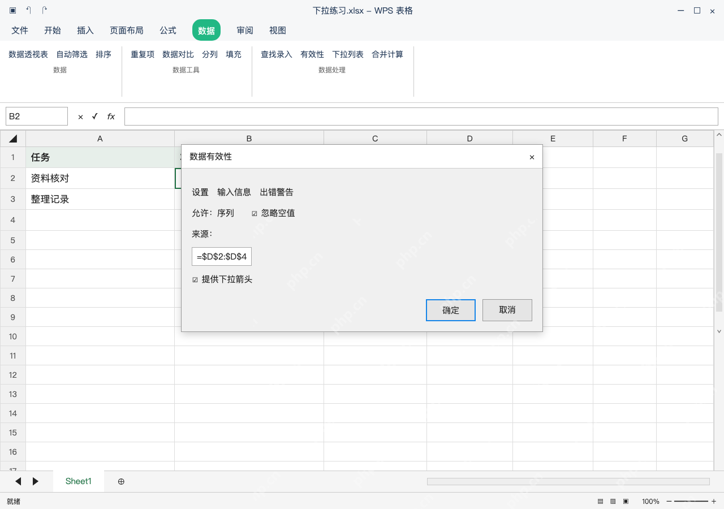
Task: Toggle the 提供下拉箭头 checkbox
Action: tap(195, 279)
